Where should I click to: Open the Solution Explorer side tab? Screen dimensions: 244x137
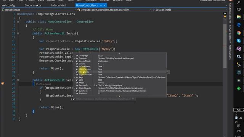click(x=230, y=13)
